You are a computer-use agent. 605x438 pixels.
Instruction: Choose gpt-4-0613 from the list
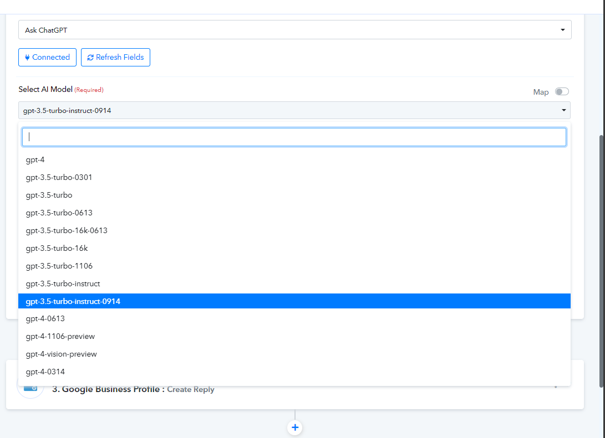(x=294, y=318)
